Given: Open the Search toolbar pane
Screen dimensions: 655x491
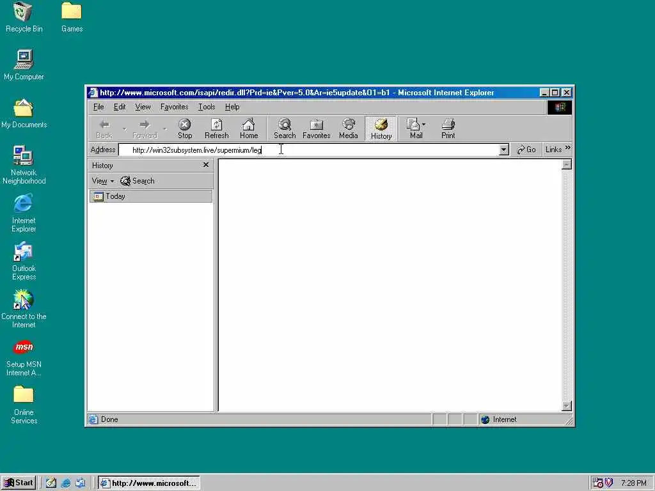Looking at the screenshot, I should 285,129.
